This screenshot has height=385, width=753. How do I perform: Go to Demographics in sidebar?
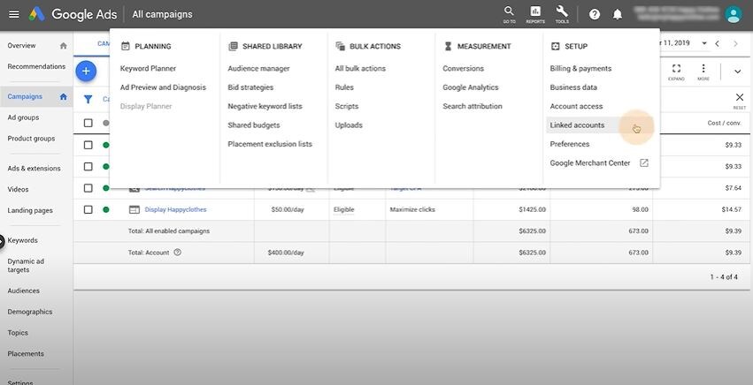tap(30, 312)
